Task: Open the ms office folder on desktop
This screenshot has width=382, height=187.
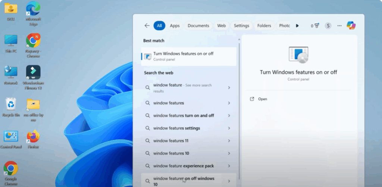Action: click(x=33, y=110)
